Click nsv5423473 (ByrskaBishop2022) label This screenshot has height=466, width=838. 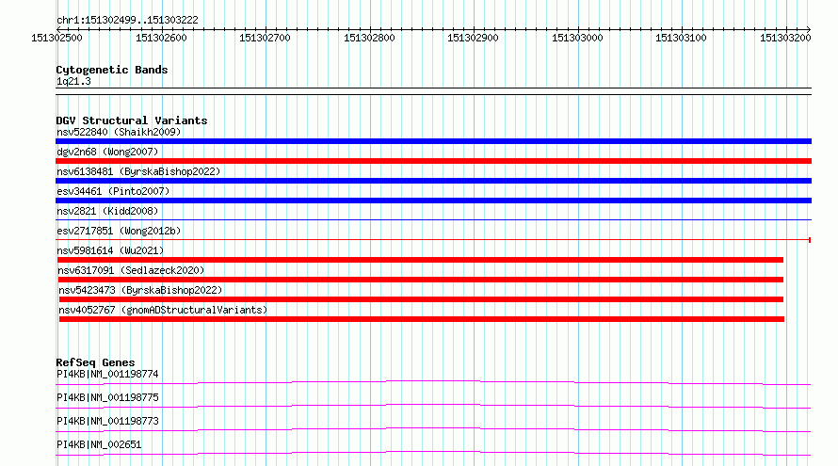(x=140, y=290)
